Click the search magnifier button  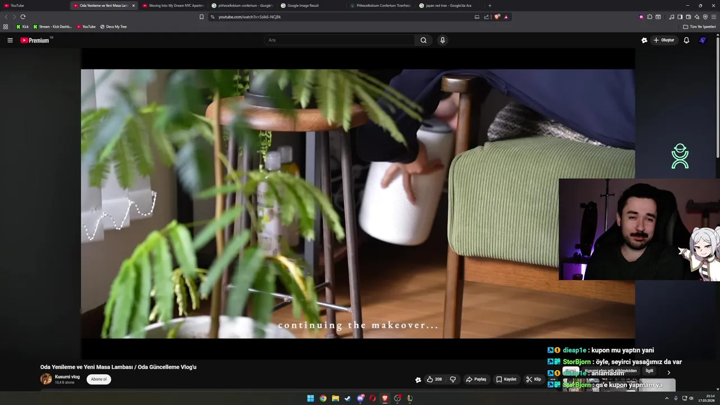pyautogui.click(x=424, y=40)
